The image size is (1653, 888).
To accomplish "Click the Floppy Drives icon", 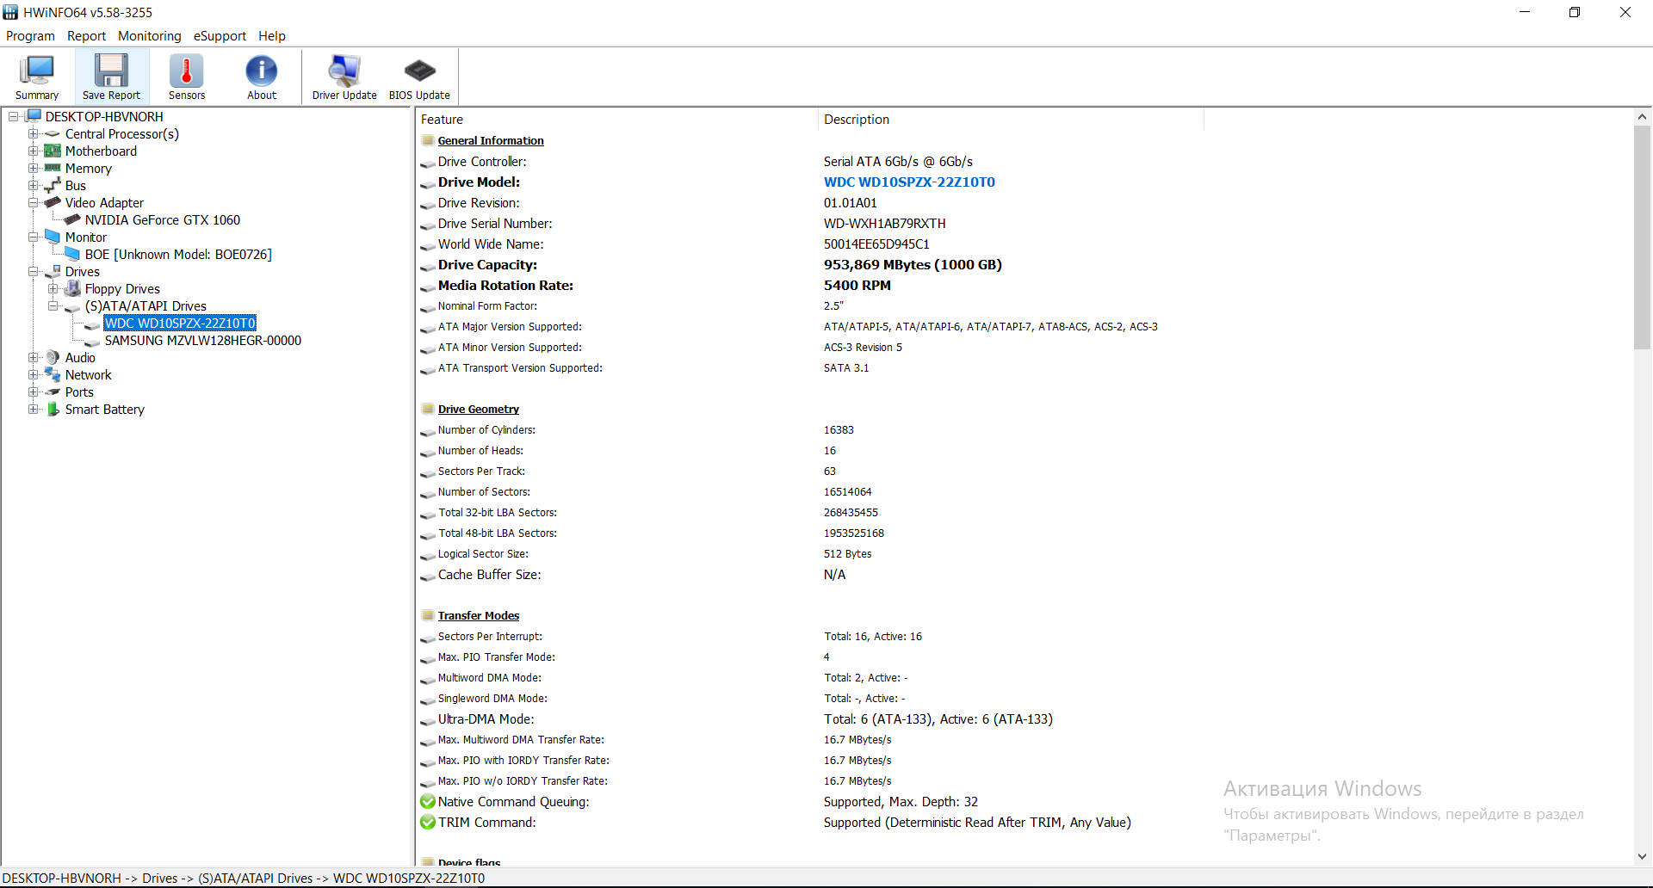I will [x=72, y=289].
